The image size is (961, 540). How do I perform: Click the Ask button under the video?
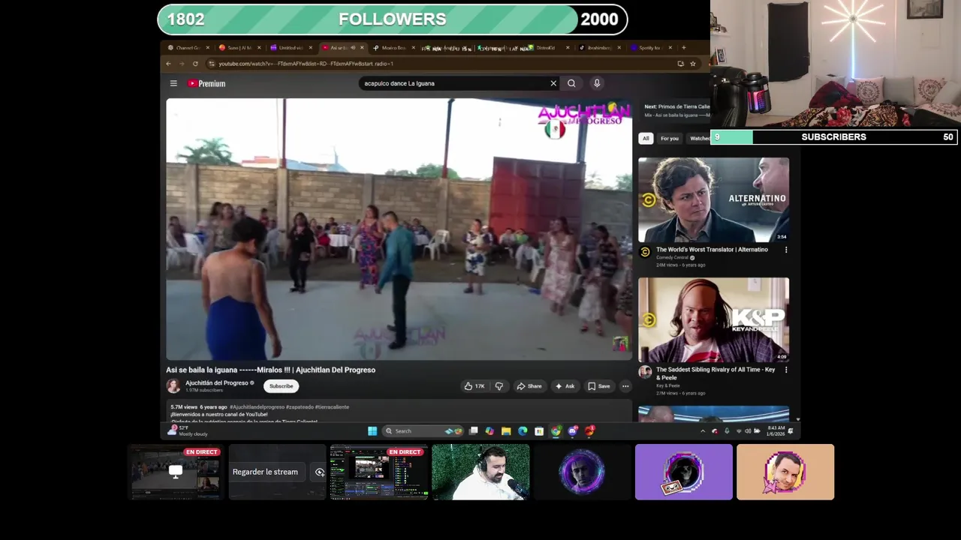click(565, 386)
